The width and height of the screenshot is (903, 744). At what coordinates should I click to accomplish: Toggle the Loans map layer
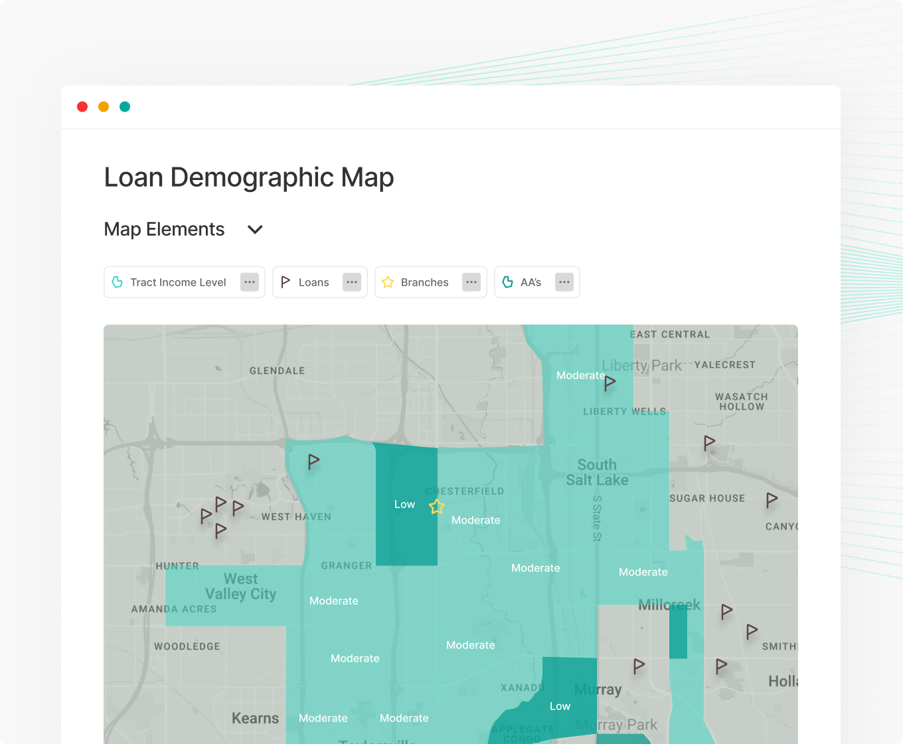[x=313, y=282]
